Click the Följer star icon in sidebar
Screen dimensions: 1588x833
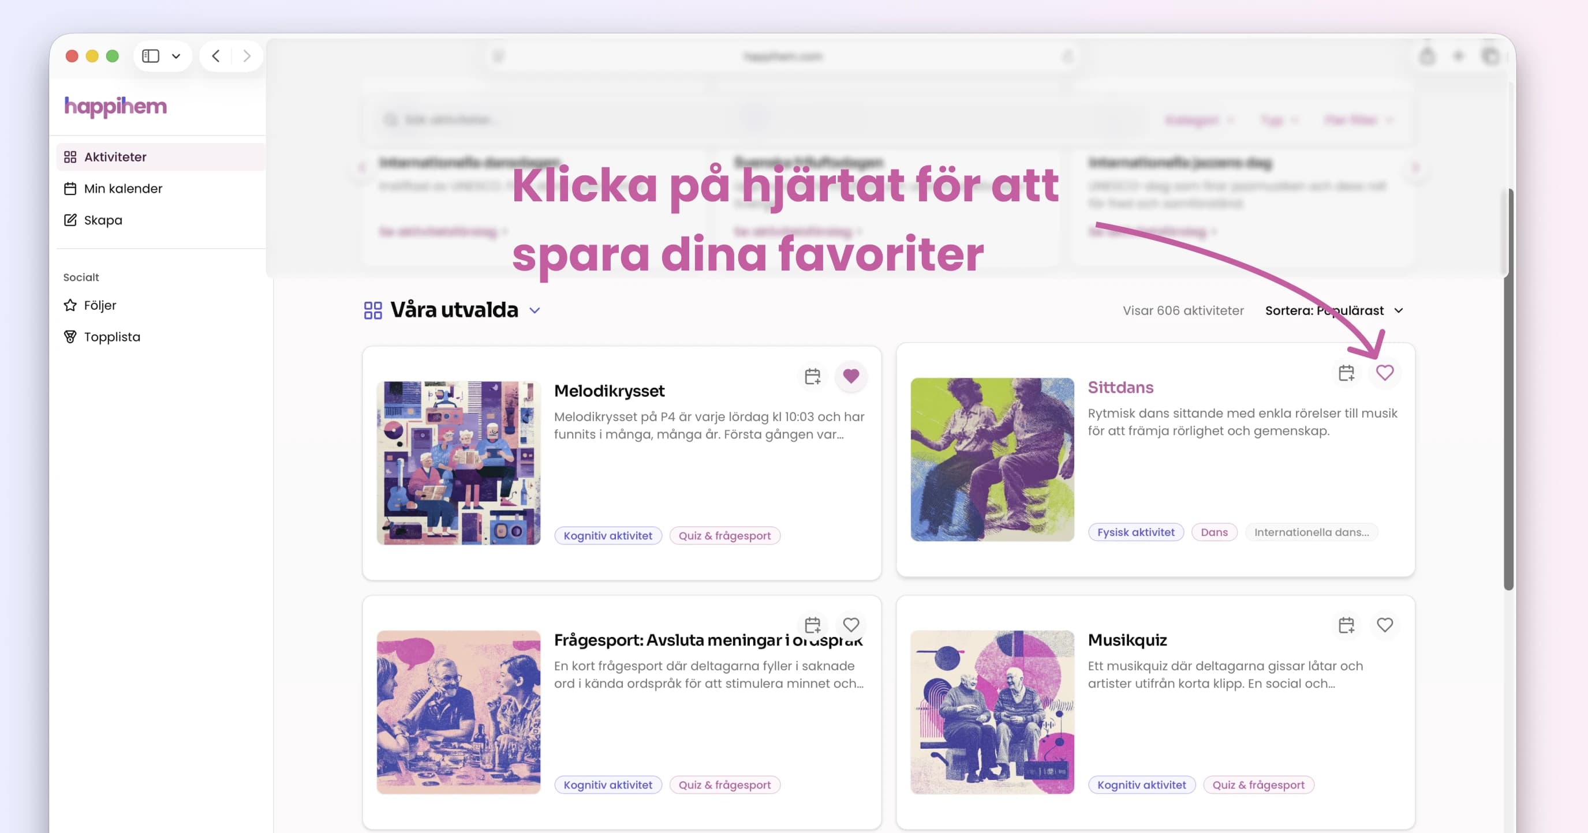pyautogui.click(x=70, y=305)
